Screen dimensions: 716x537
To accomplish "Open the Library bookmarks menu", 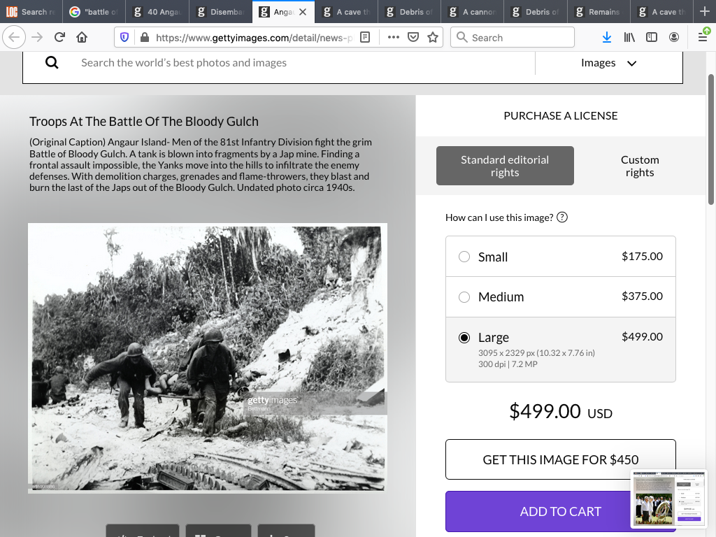I will click(x=629, y=38).
